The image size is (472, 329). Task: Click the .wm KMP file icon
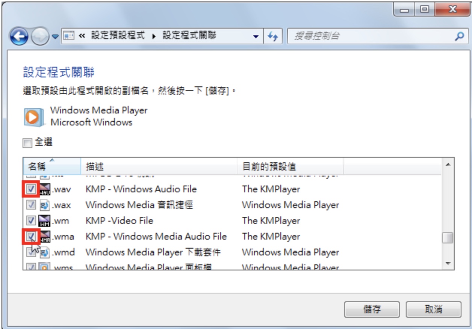(x=45, y=221)
